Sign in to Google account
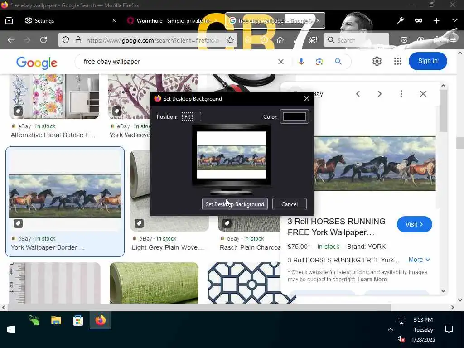 [x=428, y=61]
